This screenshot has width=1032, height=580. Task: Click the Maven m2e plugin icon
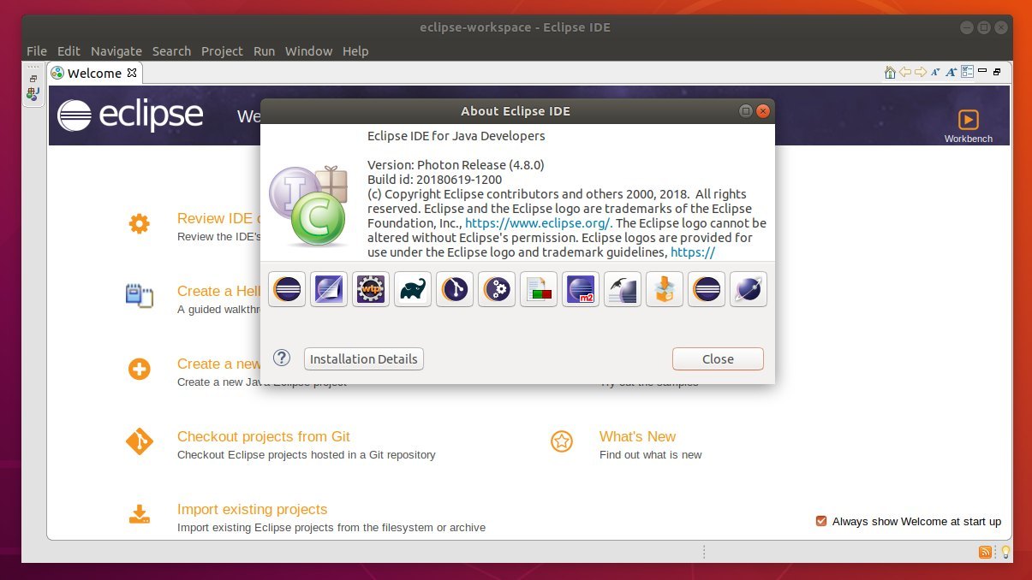coord(581,289)
